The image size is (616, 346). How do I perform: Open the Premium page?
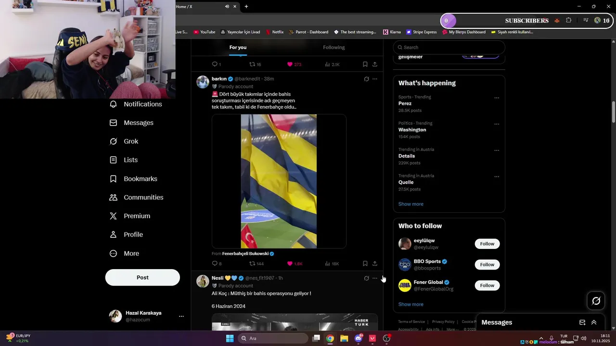(x=130, y=216)
